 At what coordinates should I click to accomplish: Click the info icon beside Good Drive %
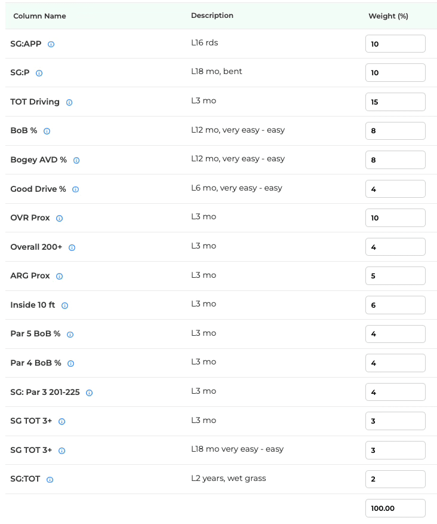coord(75,189)
